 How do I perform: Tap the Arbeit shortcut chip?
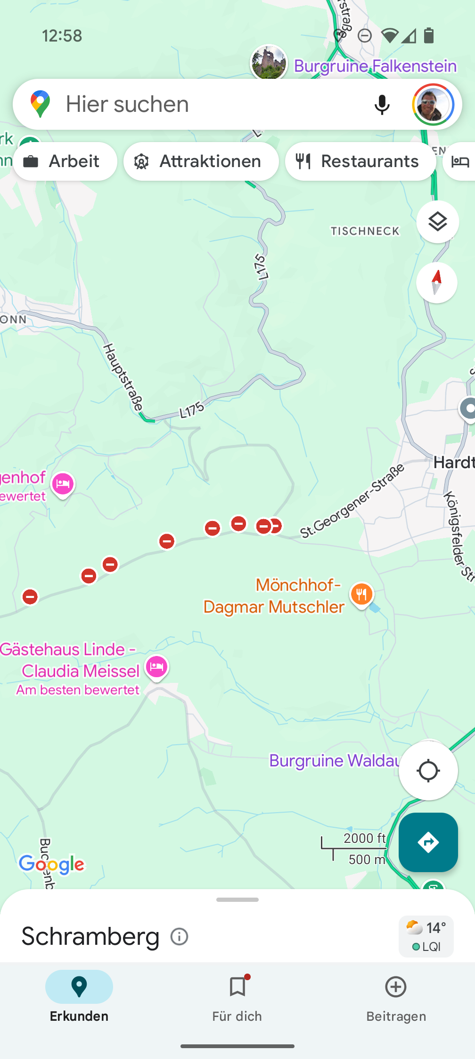(x=65, y=161)
